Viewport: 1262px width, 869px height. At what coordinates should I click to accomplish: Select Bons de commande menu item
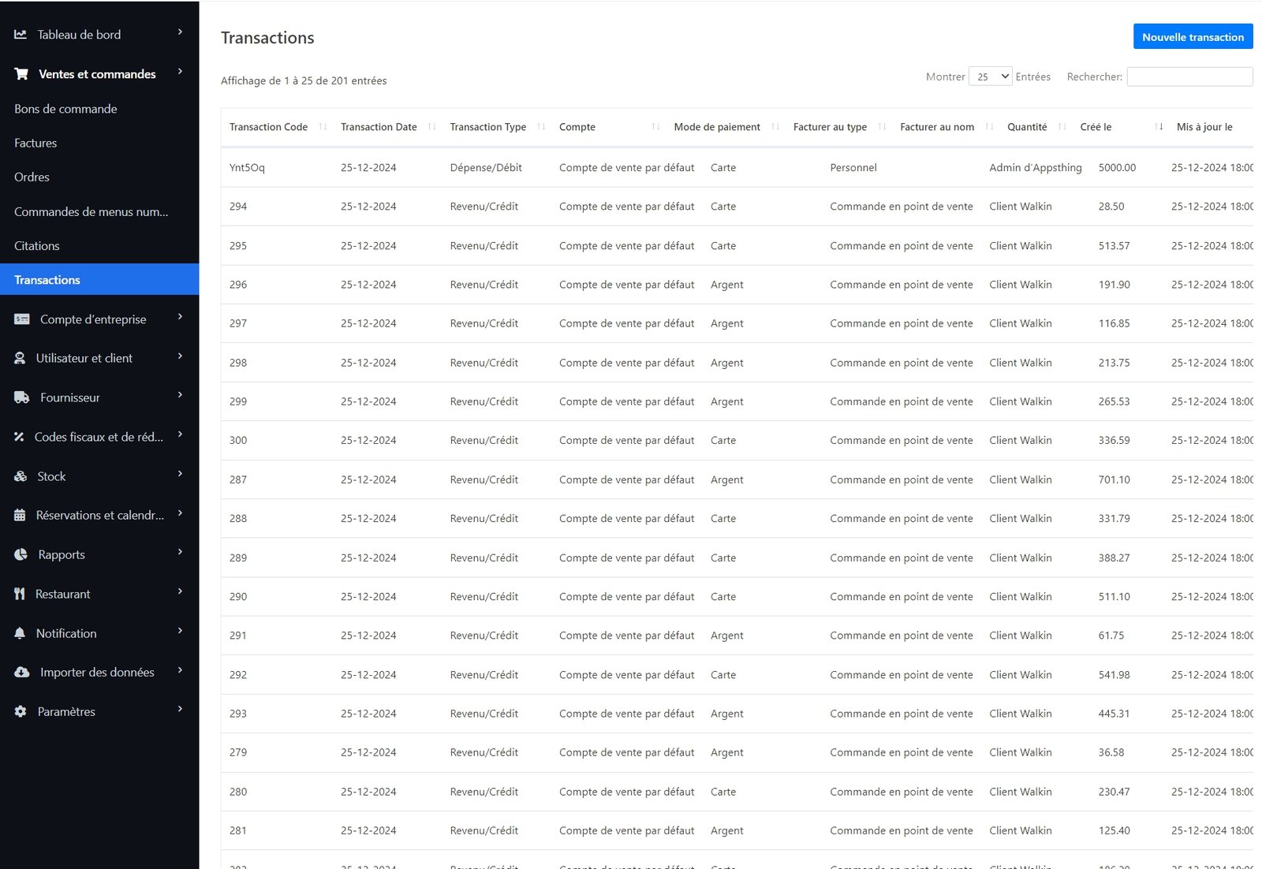tap(65, 109)
